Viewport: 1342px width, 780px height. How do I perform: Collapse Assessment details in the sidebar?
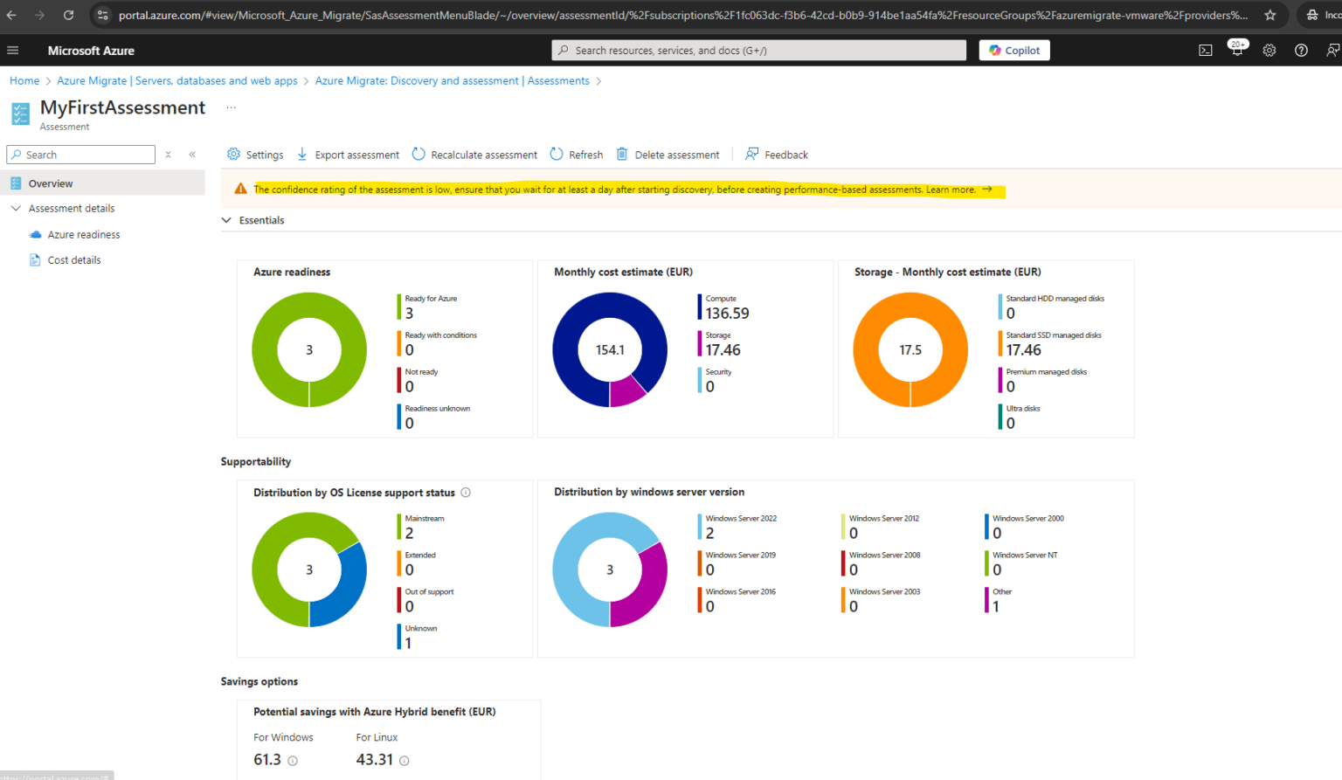point(15,208)
